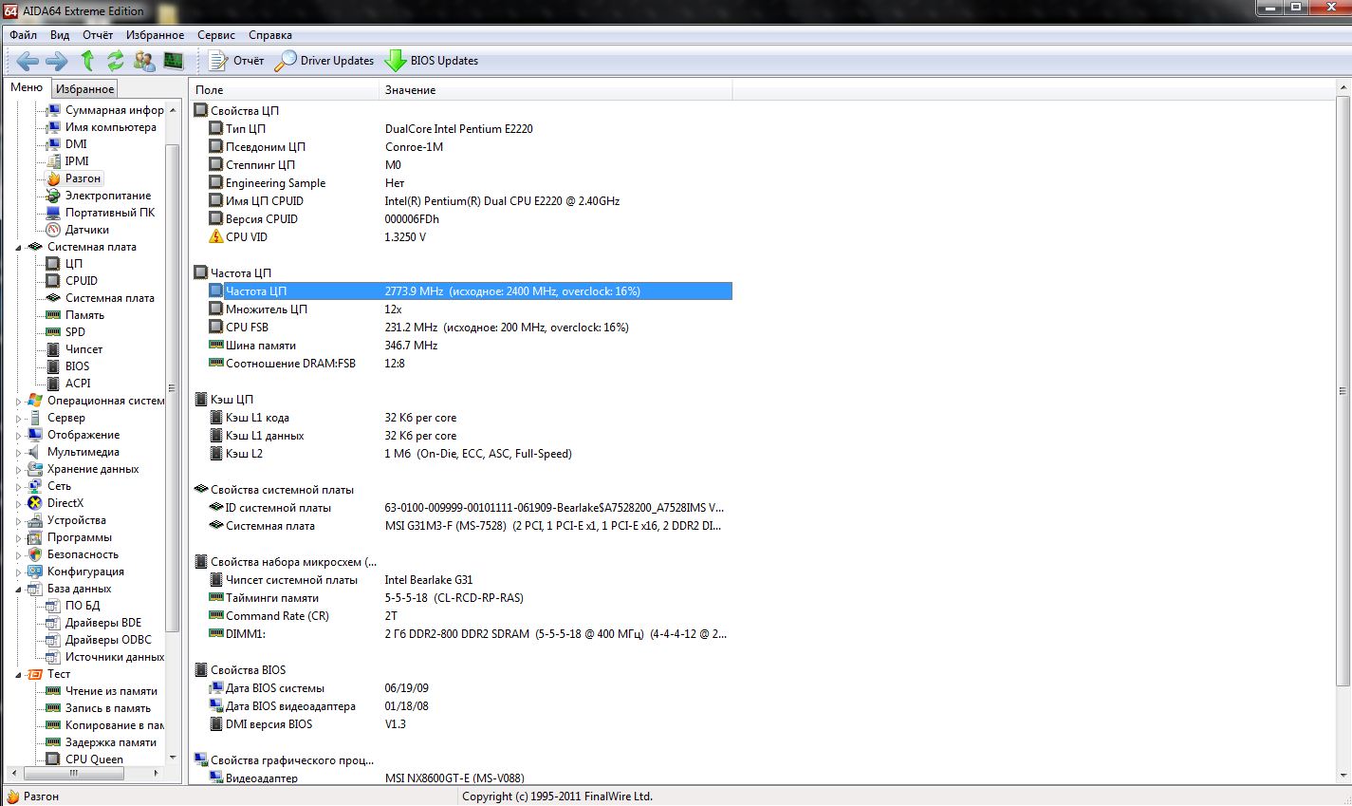Open the Отчёт menu in menu bar
Screen dimensions: 1352x806
(x=98, y=35)
